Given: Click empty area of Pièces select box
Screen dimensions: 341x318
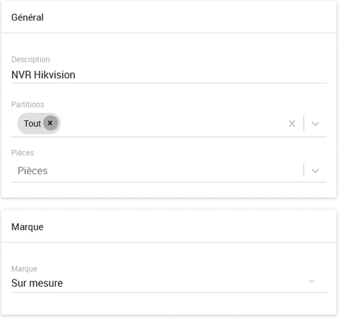Looking at the screenshot, I should click(174, 171).
